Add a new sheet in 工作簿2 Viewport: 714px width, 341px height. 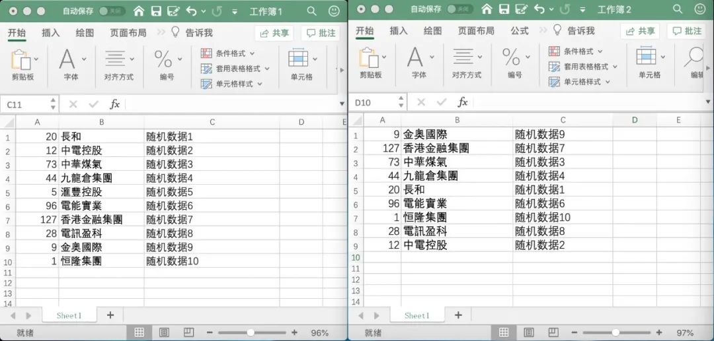click(x=458, y=315)
